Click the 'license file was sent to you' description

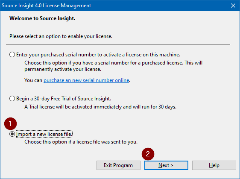click(x=81, y=142)
